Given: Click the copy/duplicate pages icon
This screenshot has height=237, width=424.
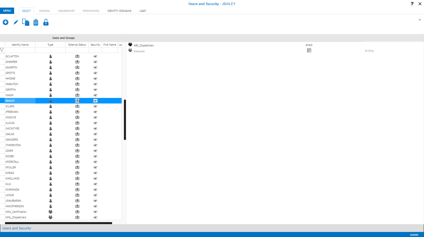Looking at the screenshot, I should [x=25, y=22].
